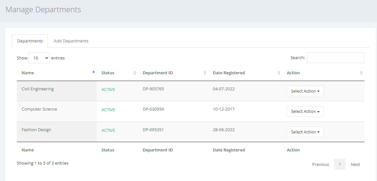This screenshot has height=181, width=377.
Task: Open Select Action for Civil Engineering
Action: [305, 91]
